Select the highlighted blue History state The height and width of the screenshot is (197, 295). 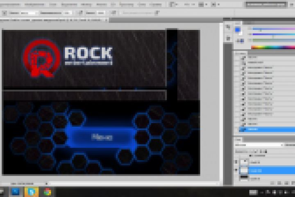click(x=267, y=129)
